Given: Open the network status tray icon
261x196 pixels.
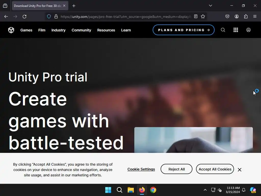Looking at the screenshot, I should 213,190.
